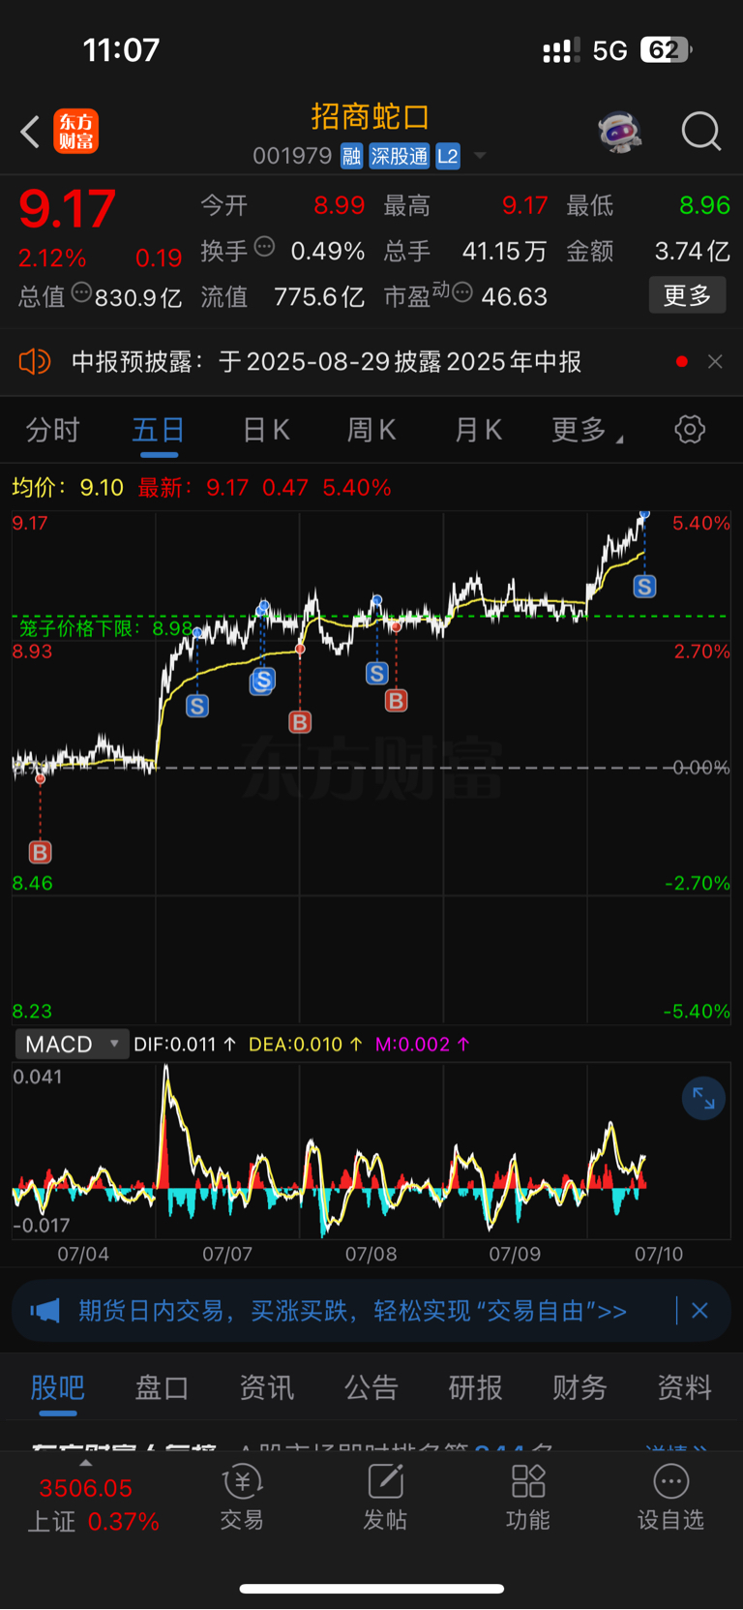Go back with the left arrow
This screenshot has height=1610, width=743.
pos(30,132)
